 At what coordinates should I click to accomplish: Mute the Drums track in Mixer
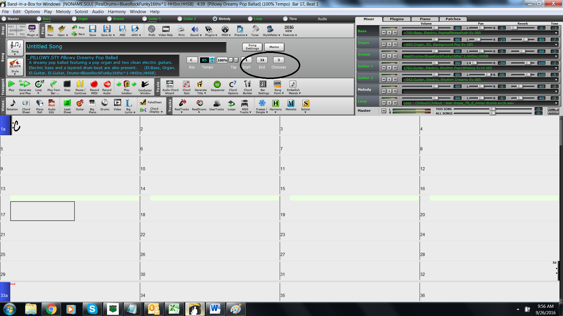coord(384,56)
